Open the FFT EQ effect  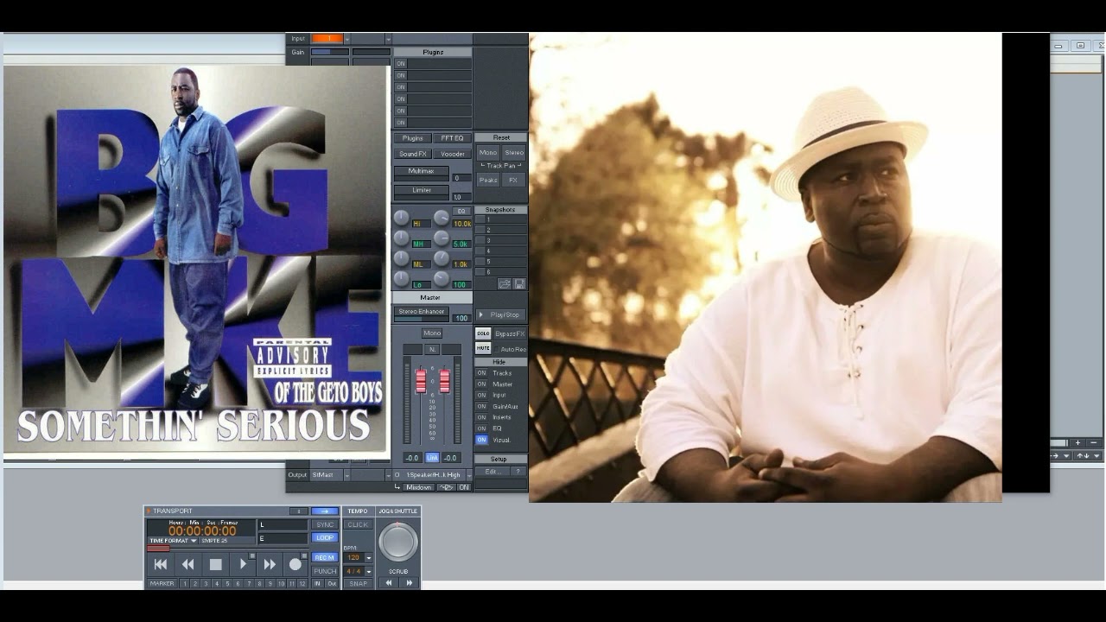[452, 138]
